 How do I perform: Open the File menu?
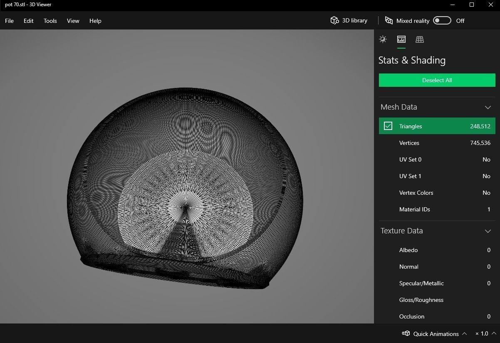point(9,21)
